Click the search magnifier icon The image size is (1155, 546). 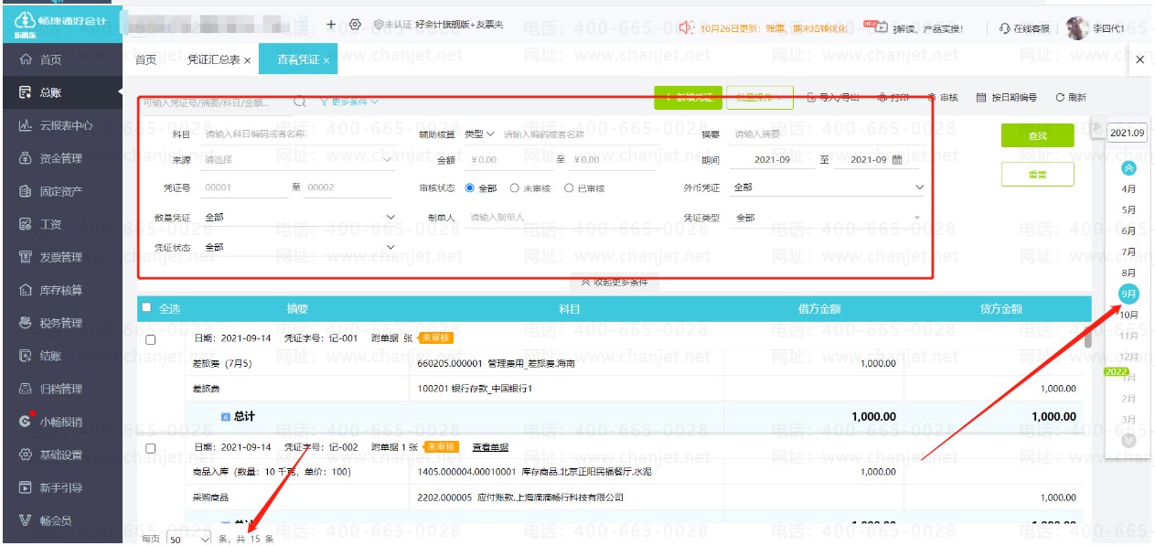point(299,102)
